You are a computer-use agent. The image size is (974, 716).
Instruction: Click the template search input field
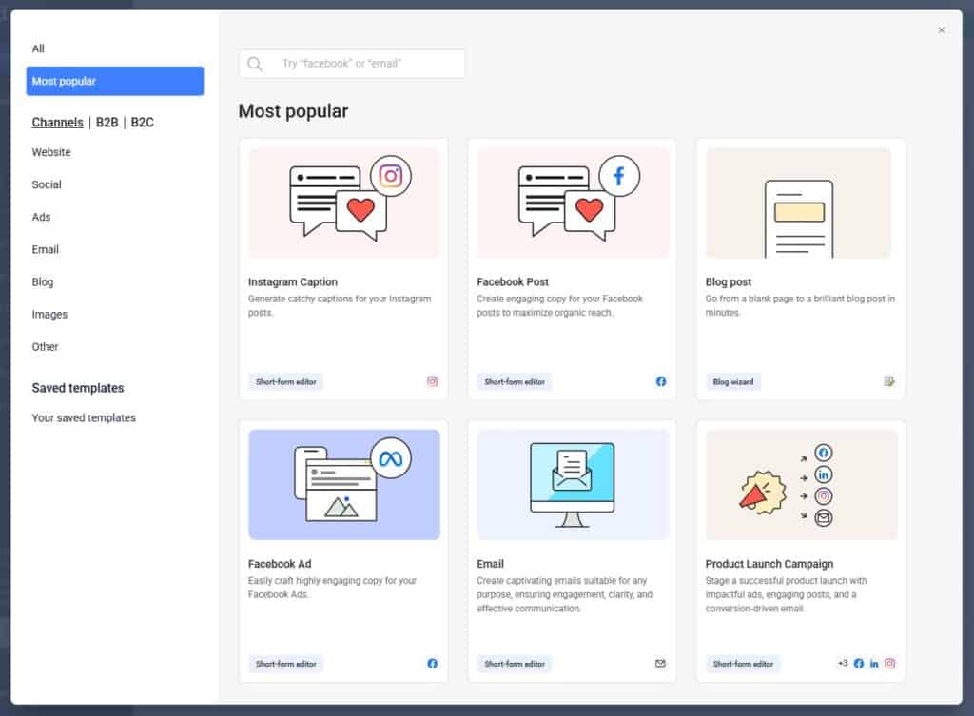click(x=366, y=64)
